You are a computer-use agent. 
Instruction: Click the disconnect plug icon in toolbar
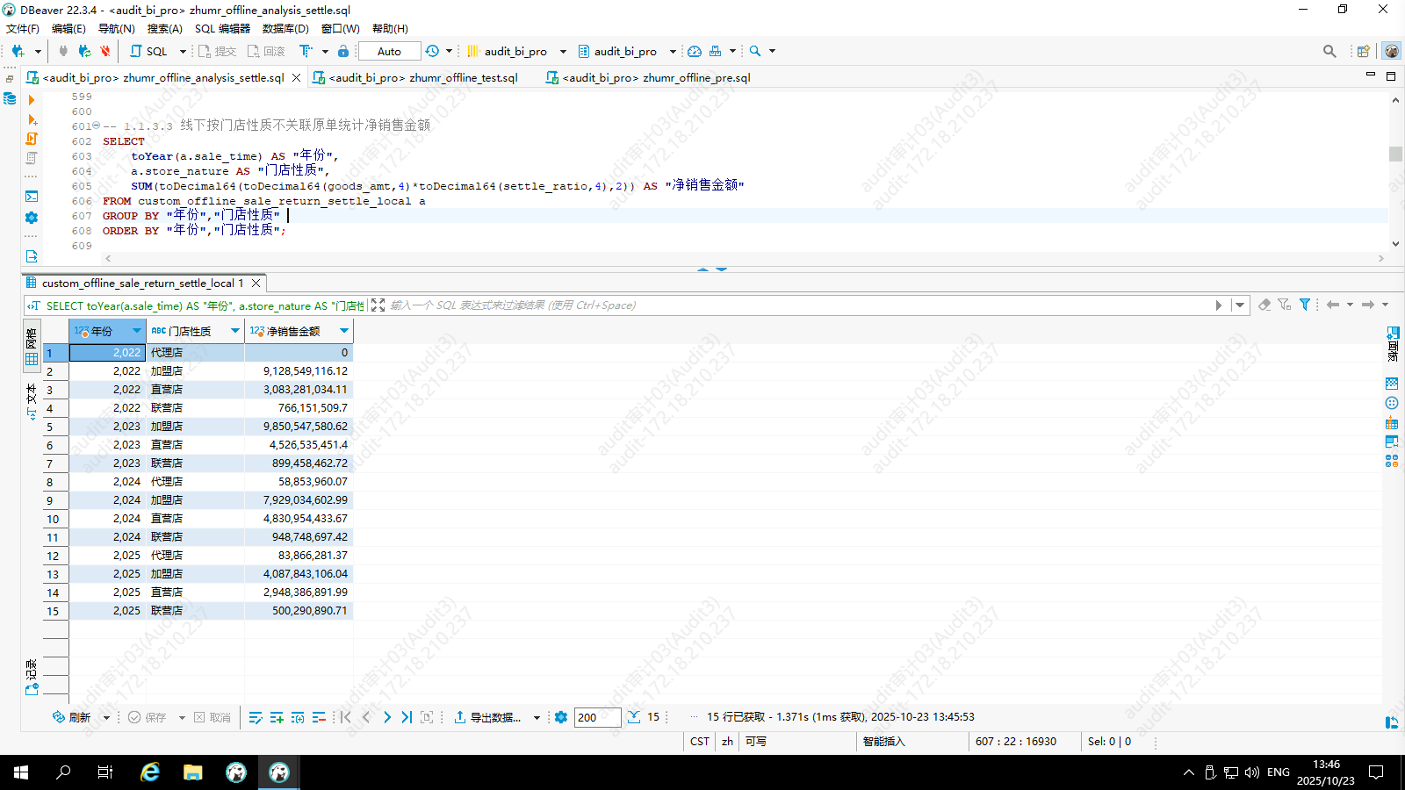[x=104, y=52]
